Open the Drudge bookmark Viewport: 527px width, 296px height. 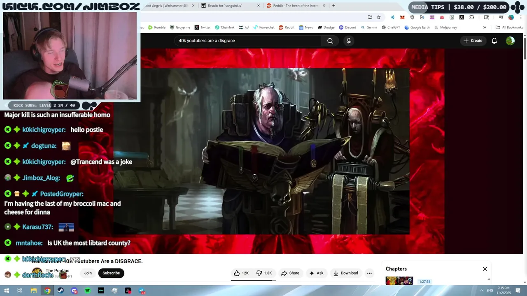click(326, 28)
